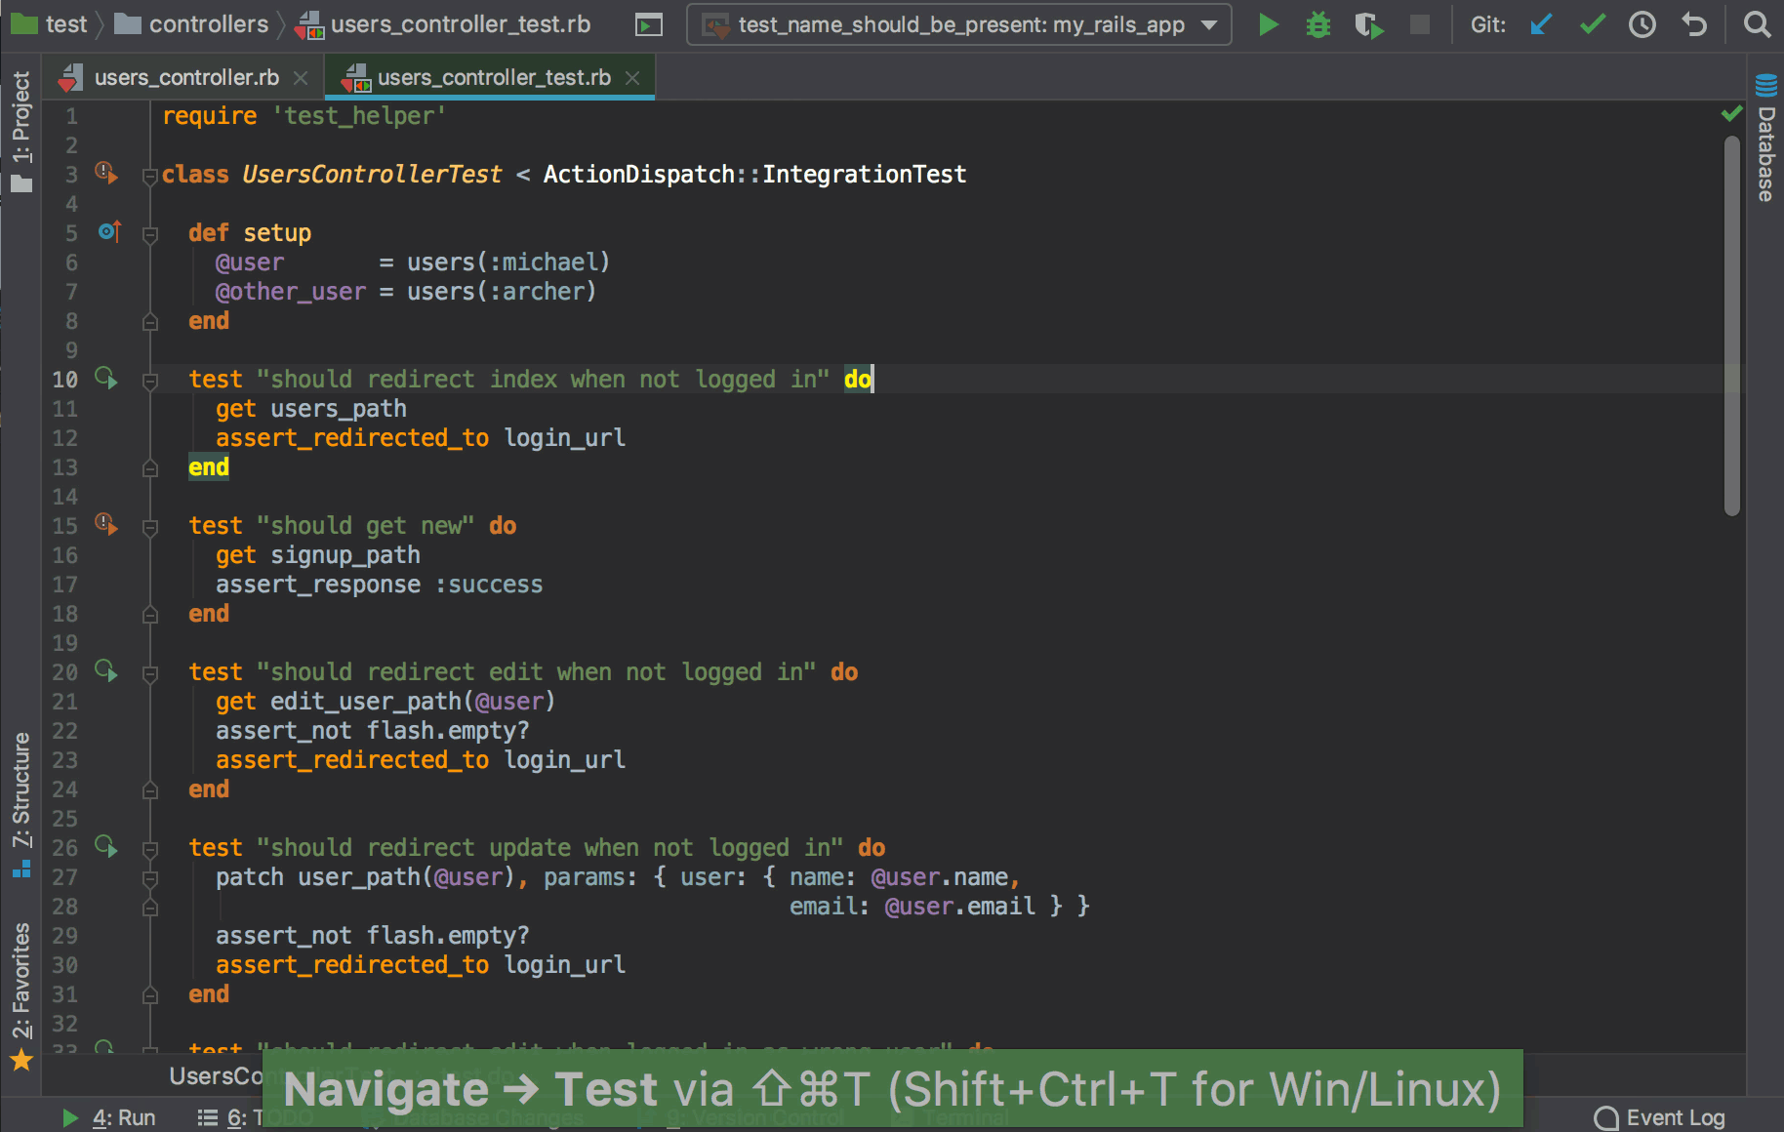Collapse class UsersControllerTest fold on line 3
Viewport: 1784px width, 1132px height.
click(150, 177)
